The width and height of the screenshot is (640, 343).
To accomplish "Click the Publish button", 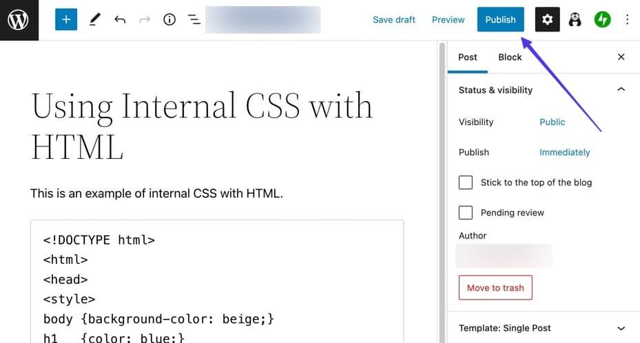I will pyautogui.click(x=500, y=20).
